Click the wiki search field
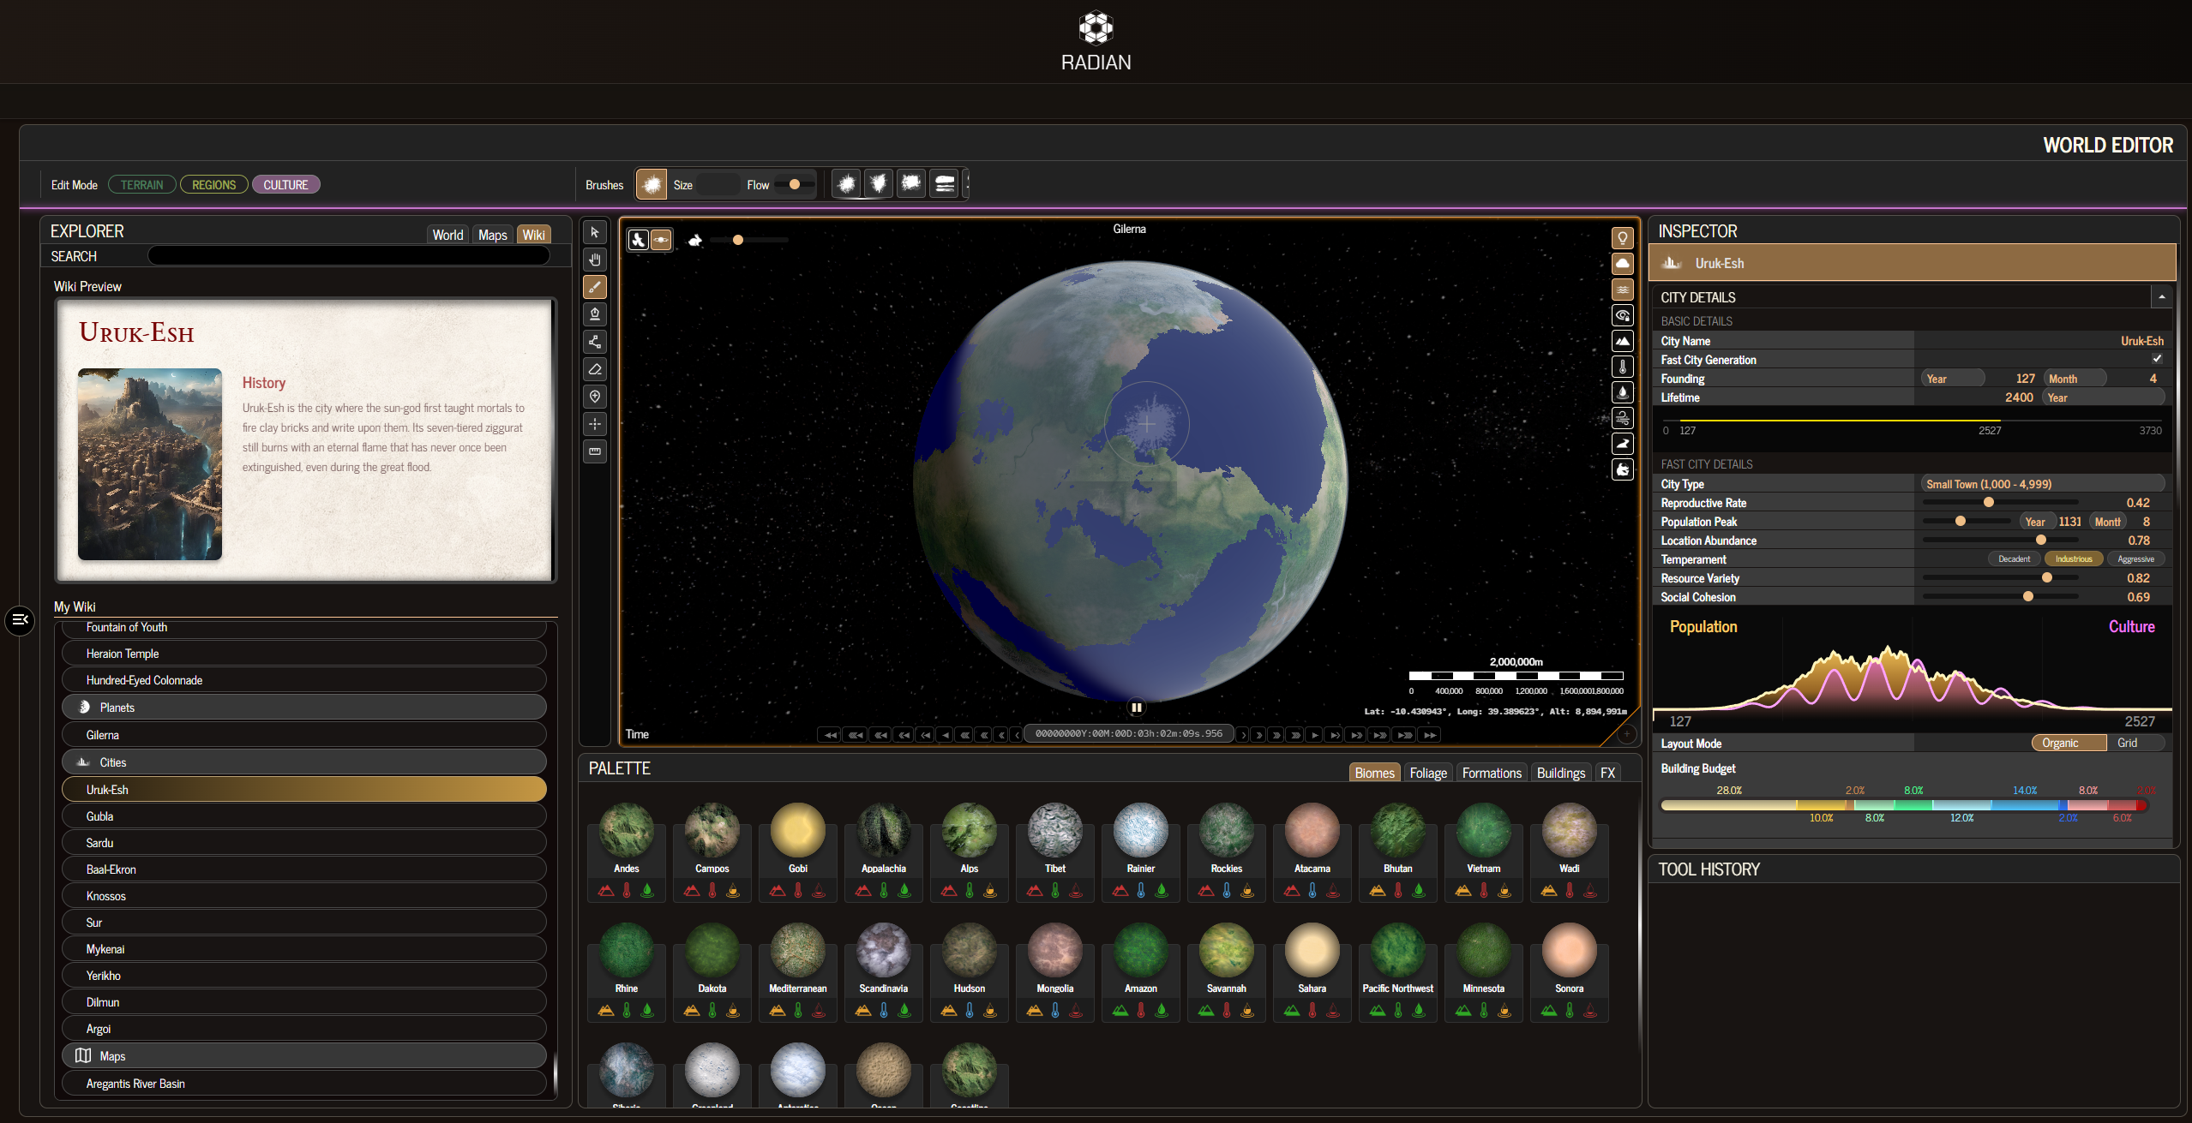Screen dimensions: 2192x1123 click(x=349, y=256)
